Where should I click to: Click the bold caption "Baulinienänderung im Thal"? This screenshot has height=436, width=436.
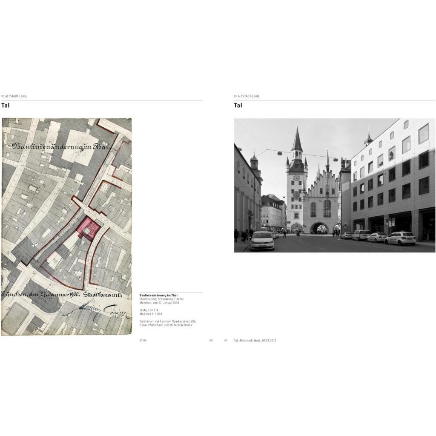pyautogui.click(x=158, y=295)
